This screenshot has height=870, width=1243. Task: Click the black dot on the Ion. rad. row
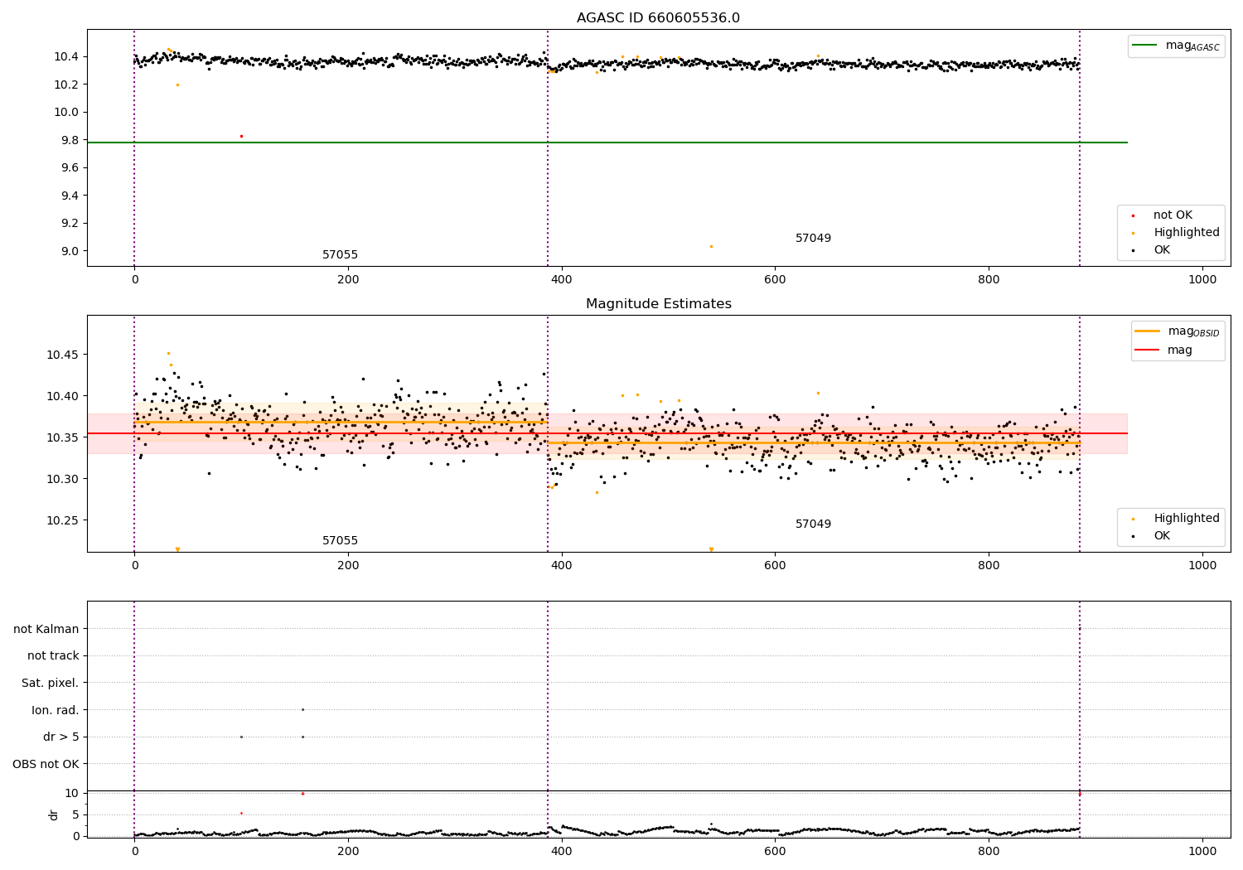[302, 710]
